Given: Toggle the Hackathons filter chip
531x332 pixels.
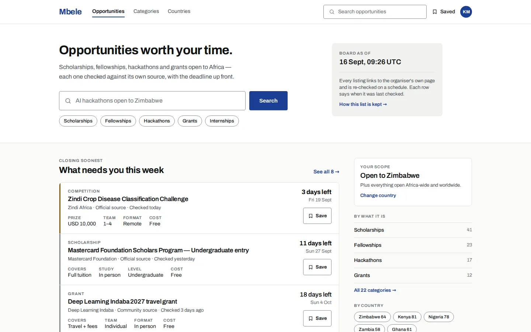Looking at the screenshot, I should tap(157, 121).
